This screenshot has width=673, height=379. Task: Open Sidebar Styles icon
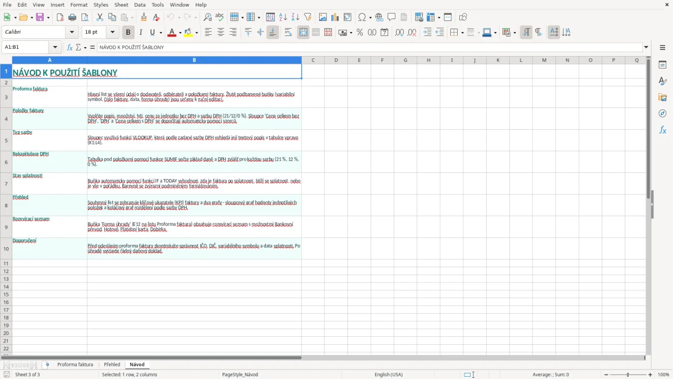coord(662,81)
